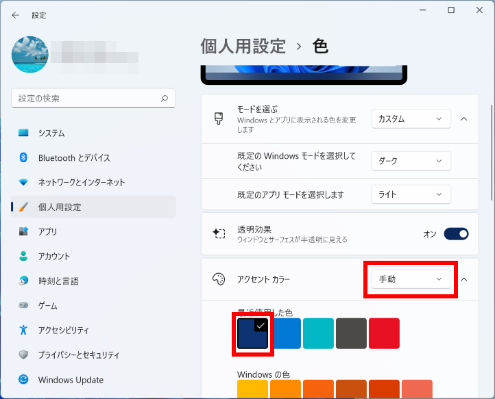Collapse the アクセント カラー section chevron
The width and height of the screenshot is (495, 399).
tap(463, 279)
